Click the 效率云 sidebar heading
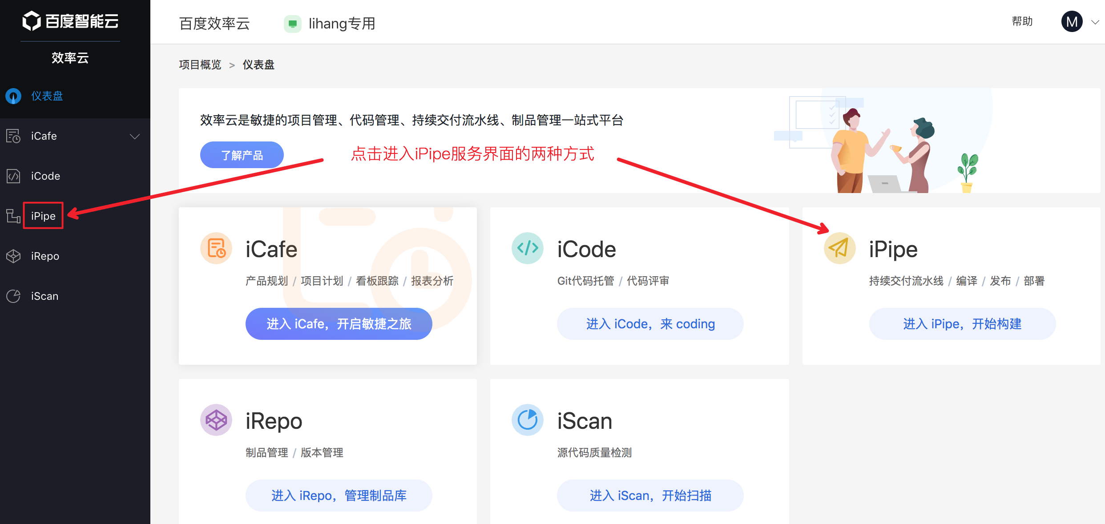1105x524 pixels. click(x=70, y=58)
